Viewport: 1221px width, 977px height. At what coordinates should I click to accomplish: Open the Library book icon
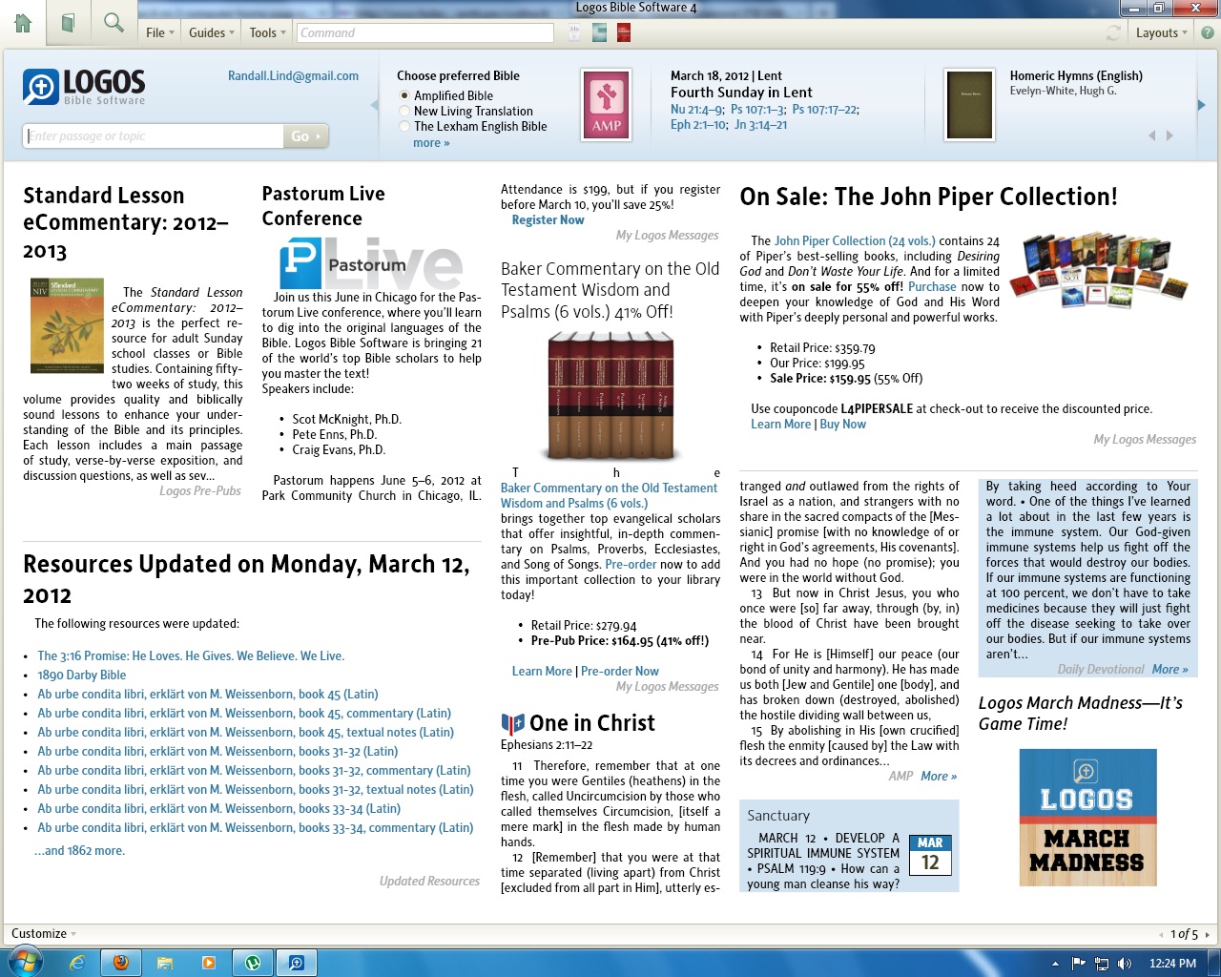tap(68, 22)
